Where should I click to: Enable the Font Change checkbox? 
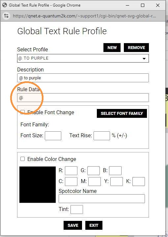(x=22, y=112)
